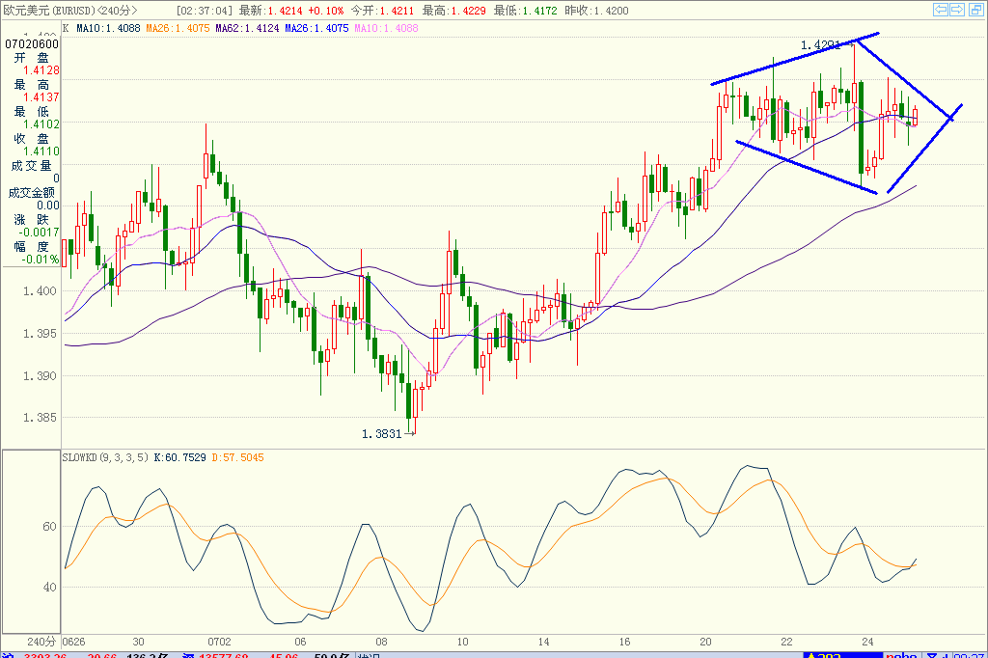988x658 pixels.
Task: Click the 24 date tick on time axis
Action: [x=867, y=642]
